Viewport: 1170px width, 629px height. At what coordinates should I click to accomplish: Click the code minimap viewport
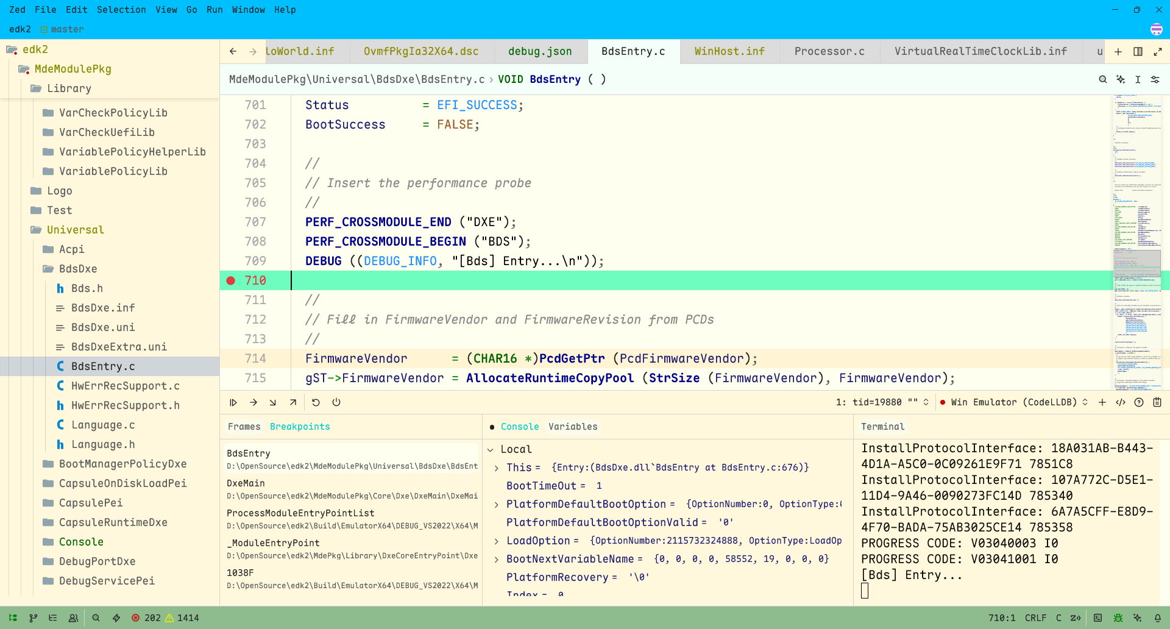1136,263
